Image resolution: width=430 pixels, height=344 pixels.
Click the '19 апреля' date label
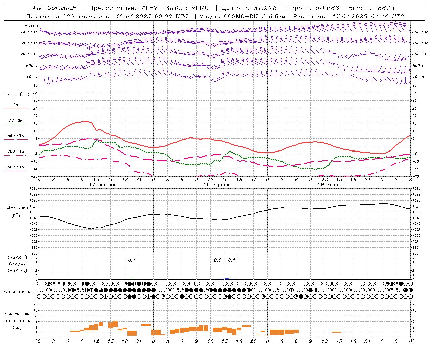[x=331, y=185]
